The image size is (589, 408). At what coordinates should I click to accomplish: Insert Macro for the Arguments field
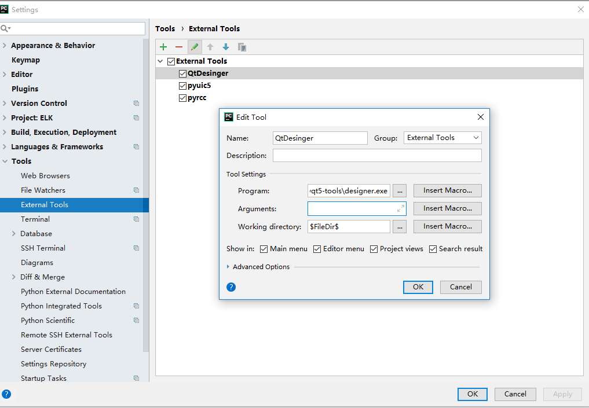coord(447,208)
